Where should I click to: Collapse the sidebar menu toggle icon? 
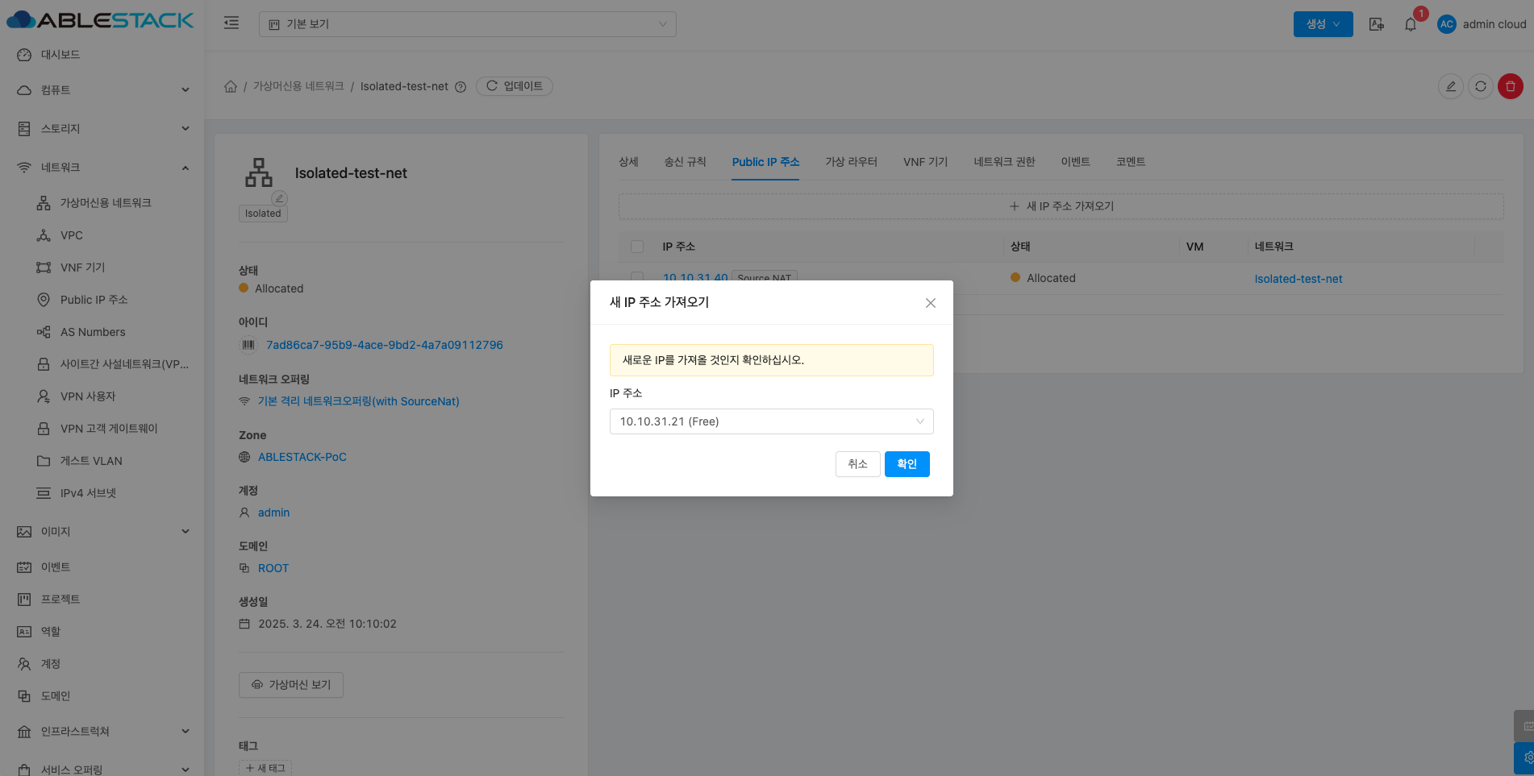tap(231, 23)
